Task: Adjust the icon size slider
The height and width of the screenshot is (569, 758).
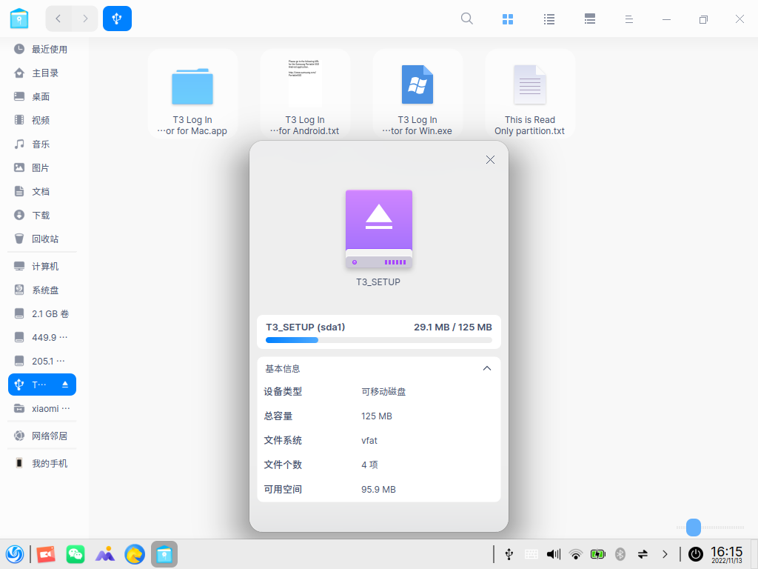Action: pos(694,528)
